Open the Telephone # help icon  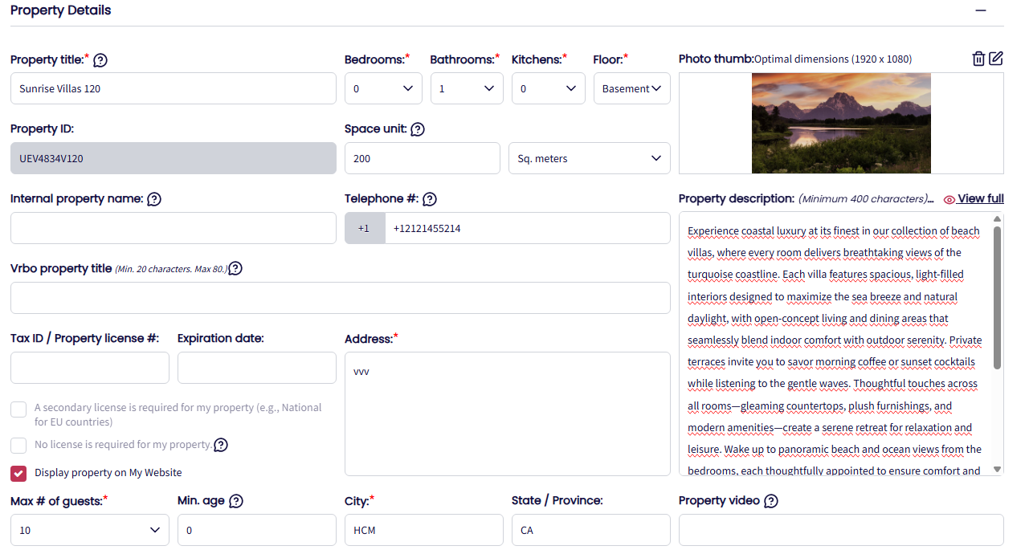click(x=430, y=199)
